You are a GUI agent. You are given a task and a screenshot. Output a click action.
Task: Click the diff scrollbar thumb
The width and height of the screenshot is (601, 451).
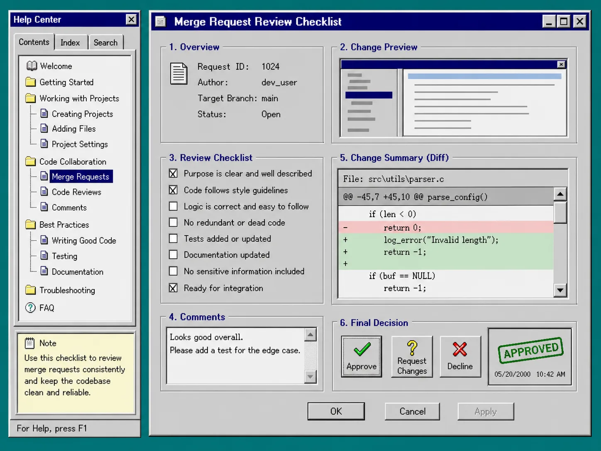click(560, 212)
